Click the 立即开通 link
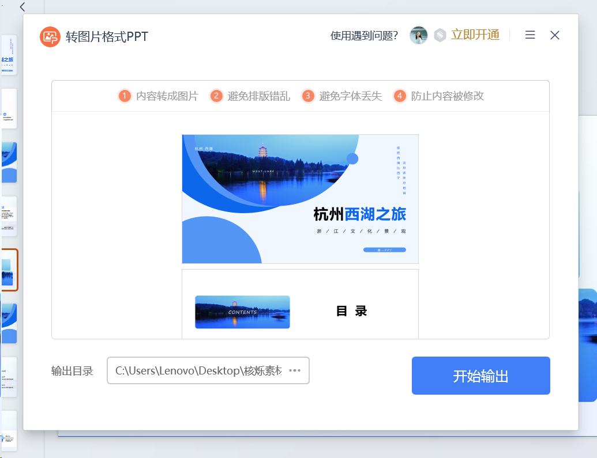This screenshot has height=458, width=597. [475, 35]
